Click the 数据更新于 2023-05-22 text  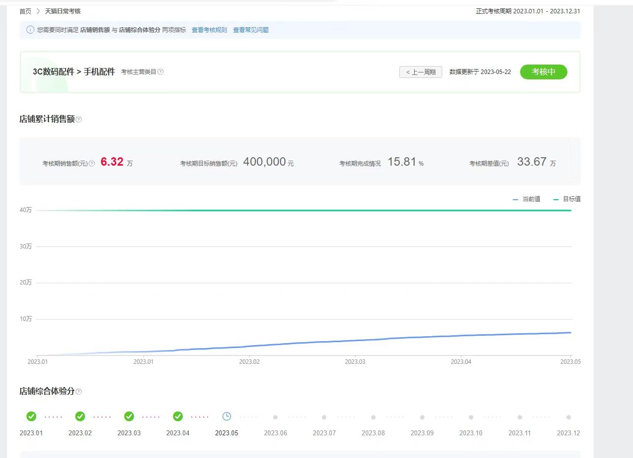coord(480,72)
